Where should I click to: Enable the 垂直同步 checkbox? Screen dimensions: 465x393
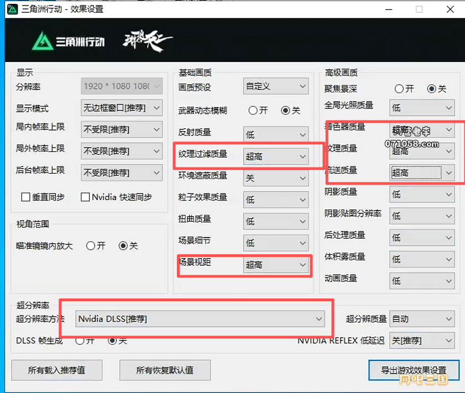coord(25,197)
